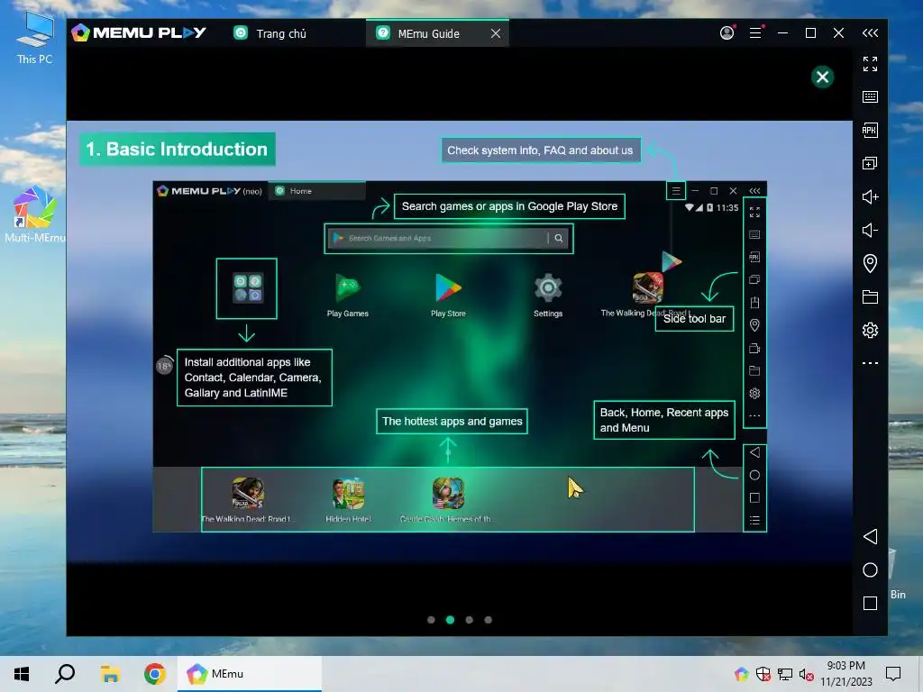Click 'The hottest apps and games' label

point(452,422)
